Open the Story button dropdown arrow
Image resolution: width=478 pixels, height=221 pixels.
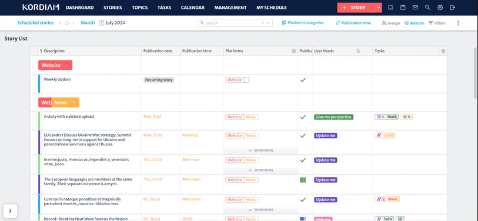[378, 8]
